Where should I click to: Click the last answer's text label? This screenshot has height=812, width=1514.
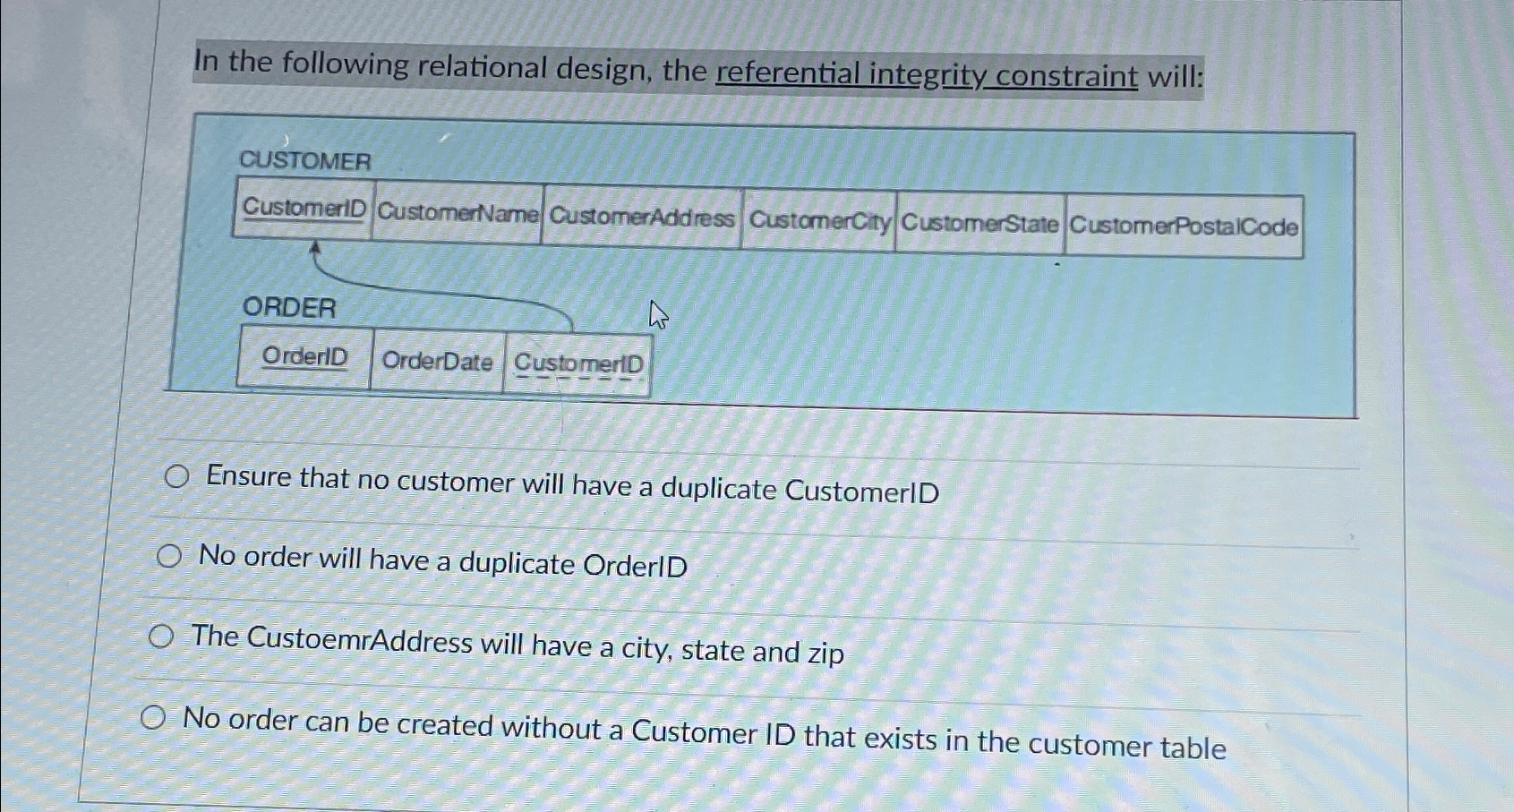[x=703, y=734]
